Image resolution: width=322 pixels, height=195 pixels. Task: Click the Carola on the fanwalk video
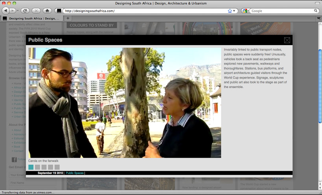(125, 103)
